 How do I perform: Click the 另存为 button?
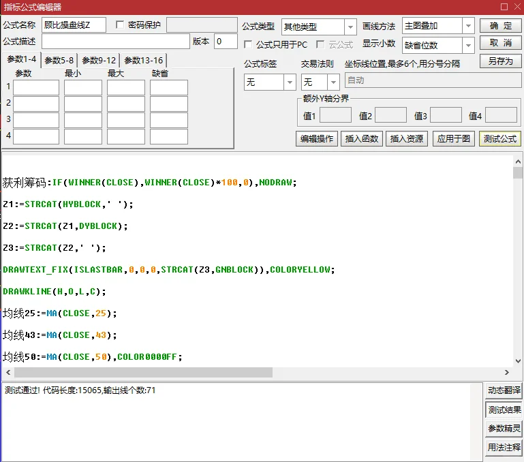pos(500,61)
